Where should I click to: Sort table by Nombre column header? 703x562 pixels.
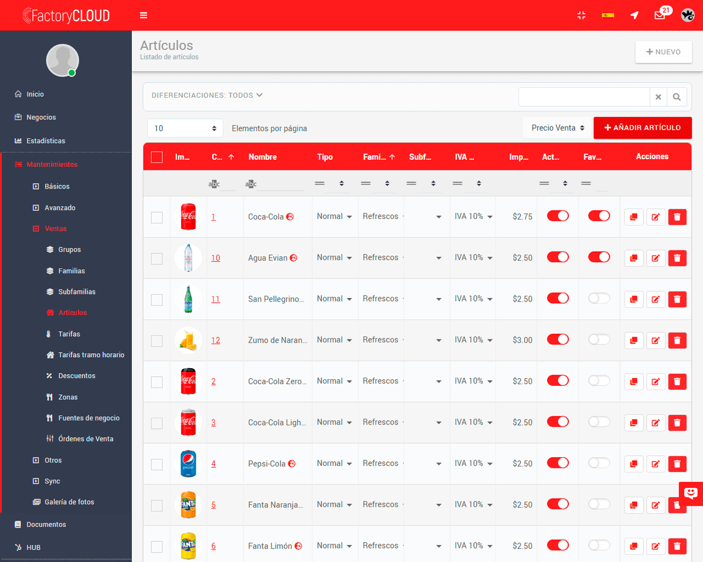(262, 157)
